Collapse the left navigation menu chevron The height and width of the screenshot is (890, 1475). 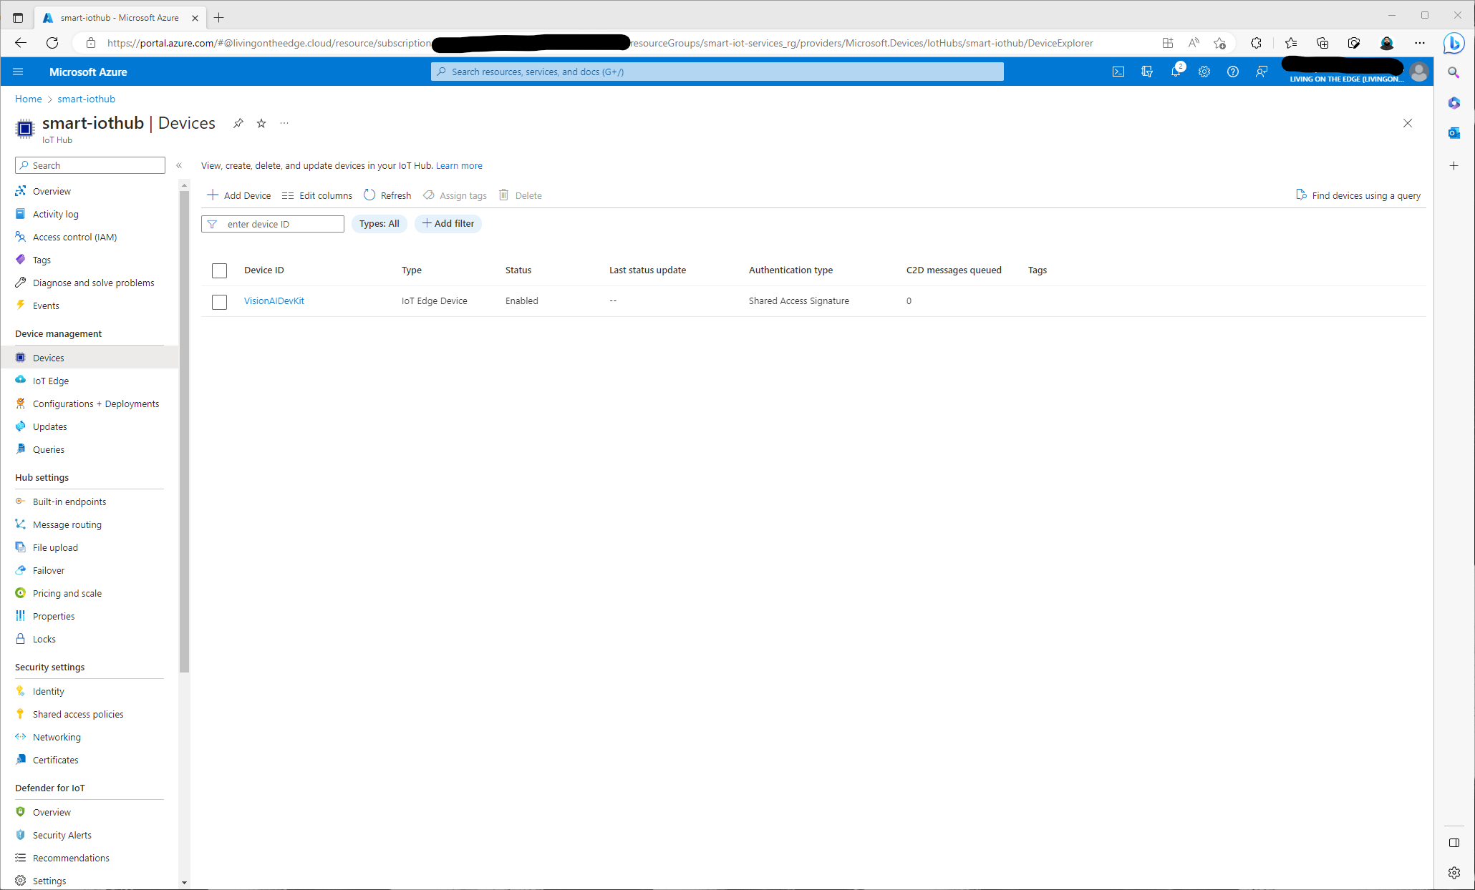click(179, 165)
